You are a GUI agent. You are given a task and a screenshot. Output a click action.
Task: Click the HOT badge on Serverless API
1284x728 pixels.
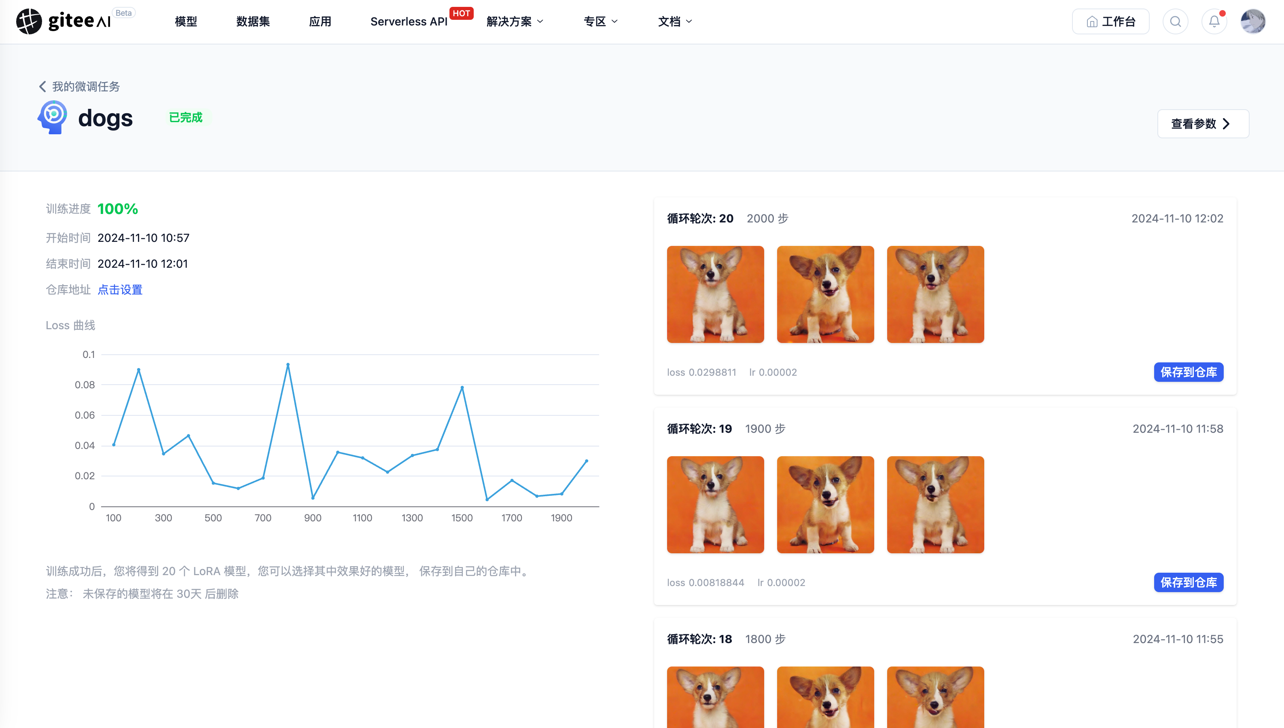(461, 13)
